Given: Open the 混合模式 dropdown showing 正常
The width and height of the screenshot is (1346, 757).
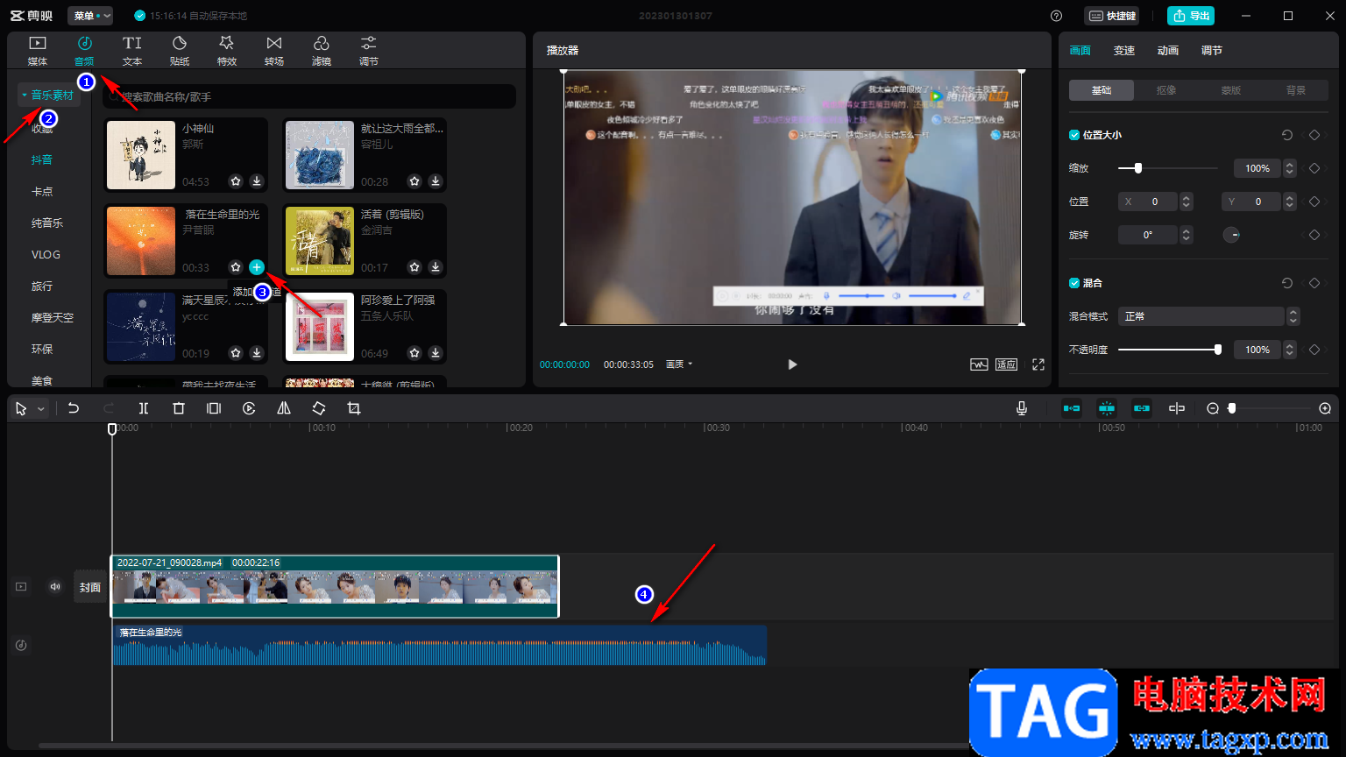Looking at the screenshot, I should (1209, 316).
